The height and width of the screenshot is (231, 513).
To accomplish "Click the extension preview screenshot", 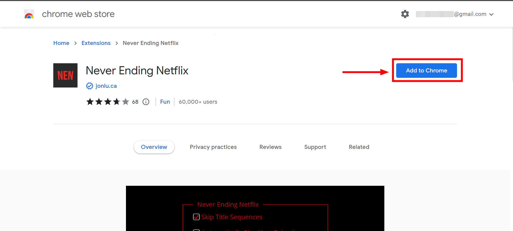I will tap(255, 208).
